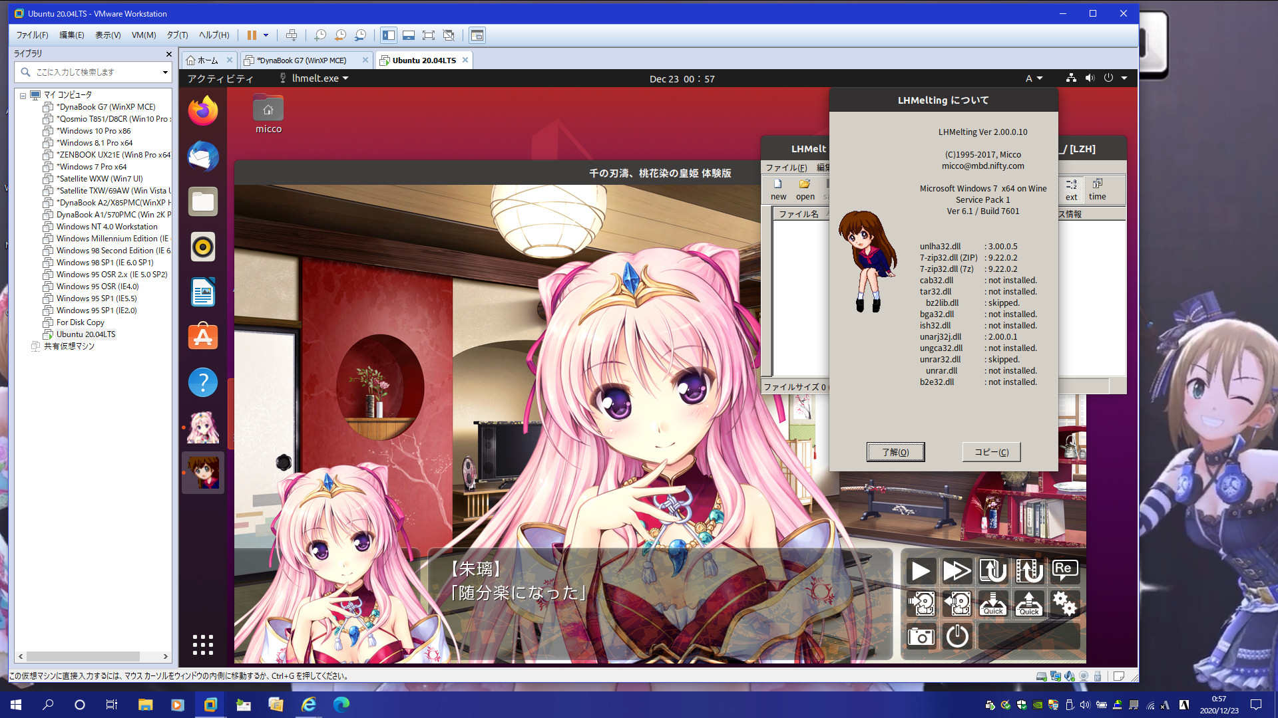Image resolution: width=1278 pixels, height=718 pixels.
Task: Click the Quick load icon with up arrow
Action: click(x=1028, y=604)
